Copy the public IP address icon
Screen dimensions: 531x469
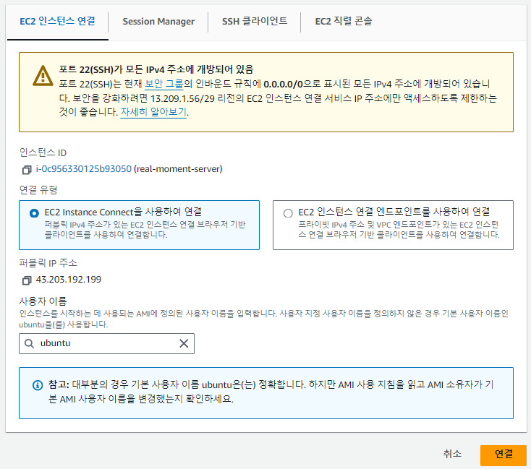click(x=27, y=280)
